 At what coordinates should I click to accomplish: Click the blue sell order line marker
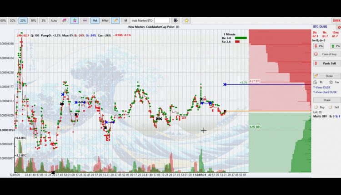[225, 84]
